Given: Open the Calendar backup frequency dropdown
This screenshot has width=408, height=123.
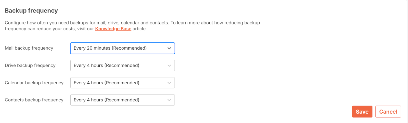Looking at the screenshot, I should pyautogui.click(x=122, y=83).
